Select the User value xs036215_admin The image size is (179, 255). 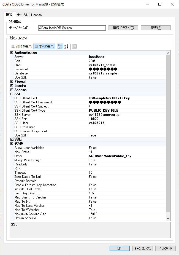point(102,65)
